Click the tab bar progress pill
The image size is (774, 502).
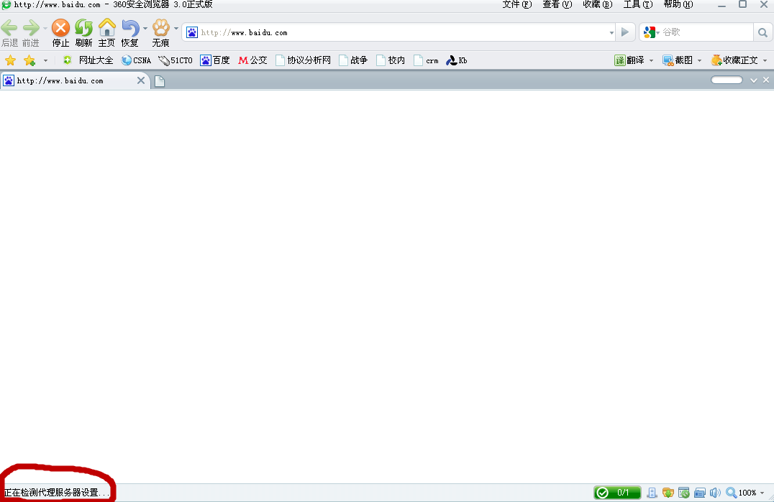[x=727, y=80]
